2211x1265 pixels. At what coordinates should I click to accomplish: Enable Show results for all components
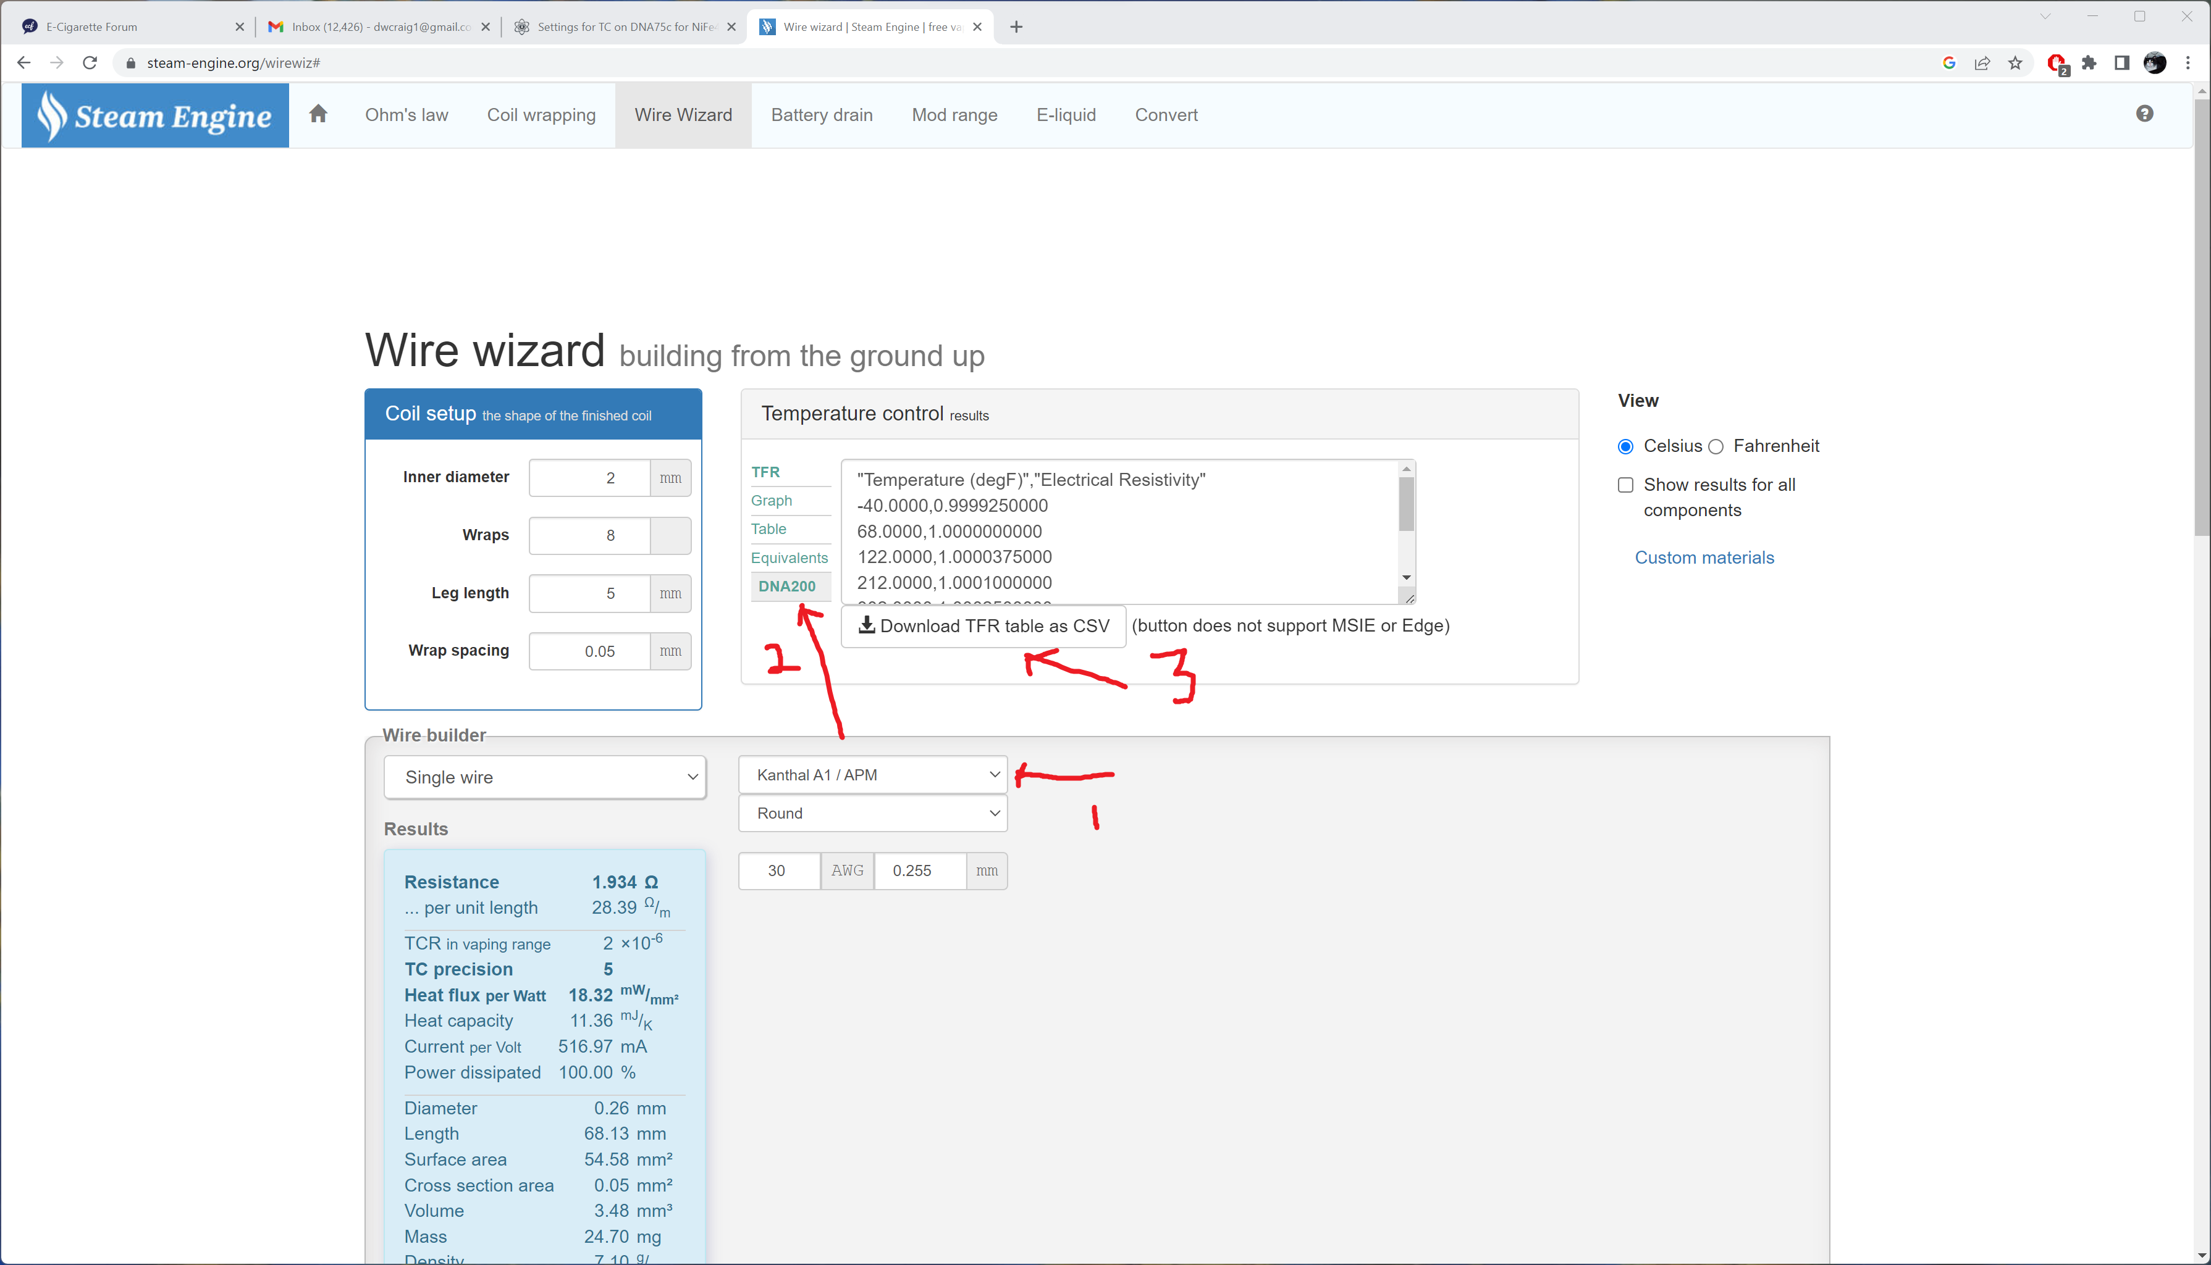pos(1625,485)
